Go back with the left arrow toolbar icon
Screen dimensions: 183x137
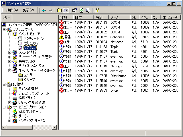[44, 10]
